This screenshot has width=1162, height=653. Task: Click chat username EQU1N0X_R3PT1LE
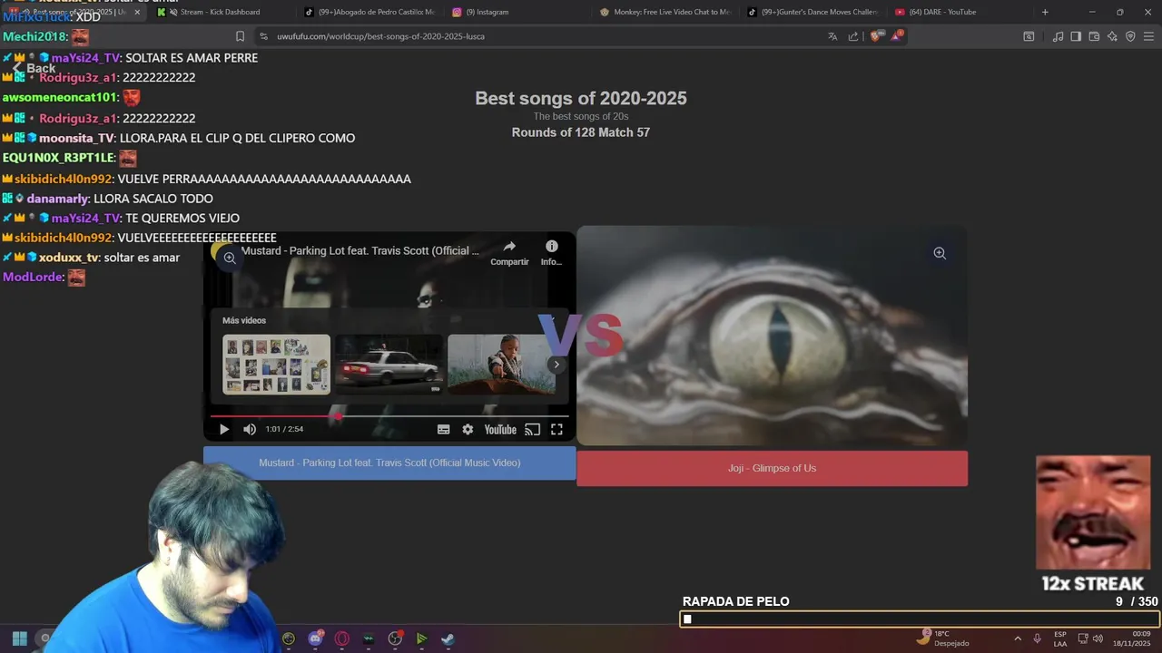coord(59,158)
